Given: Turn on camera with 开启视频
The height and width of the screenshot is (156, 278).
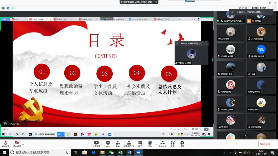Looking at the screenshot, I should coord(17,144).
